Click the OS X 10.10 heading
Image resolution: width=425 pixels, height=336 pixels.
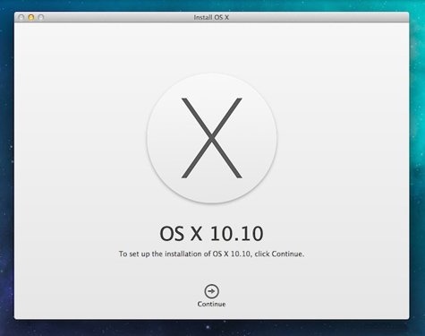pos(211,233)
